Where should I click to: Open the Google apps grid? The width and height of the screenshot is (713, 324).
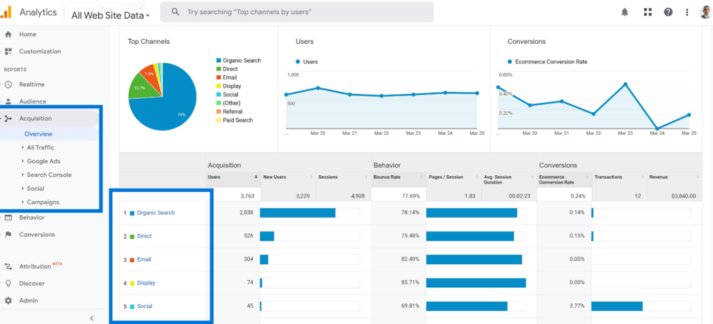[x=648, y=13]
